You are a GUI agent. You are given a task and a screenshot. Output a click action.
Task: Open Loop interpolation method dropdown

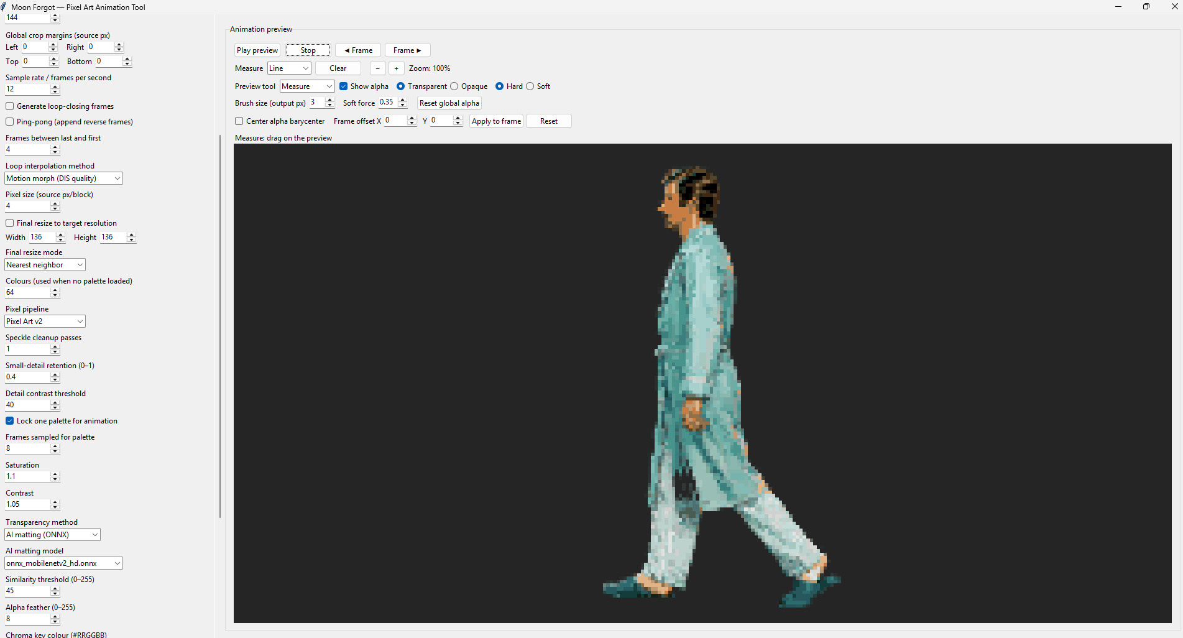pyautogui.click(x=63, y=178)
